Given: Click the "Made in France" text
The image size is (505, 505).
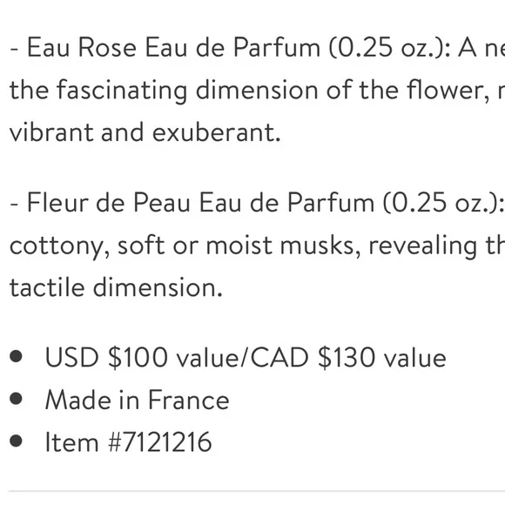Looking at the screenshot, I should pyautogui.click(x=138, y=400).
